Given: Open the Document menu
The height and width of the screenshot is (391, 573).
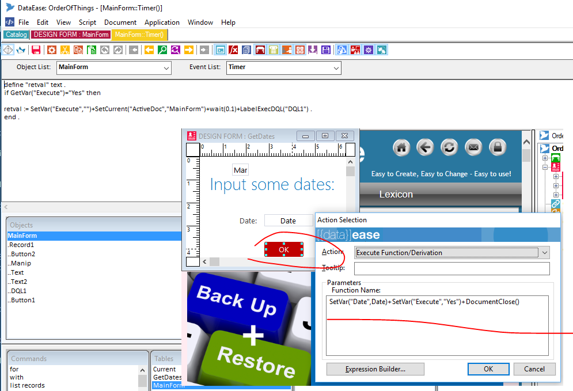Looking at the screenshot, I should pyautogui.click(x=120, y=22).
